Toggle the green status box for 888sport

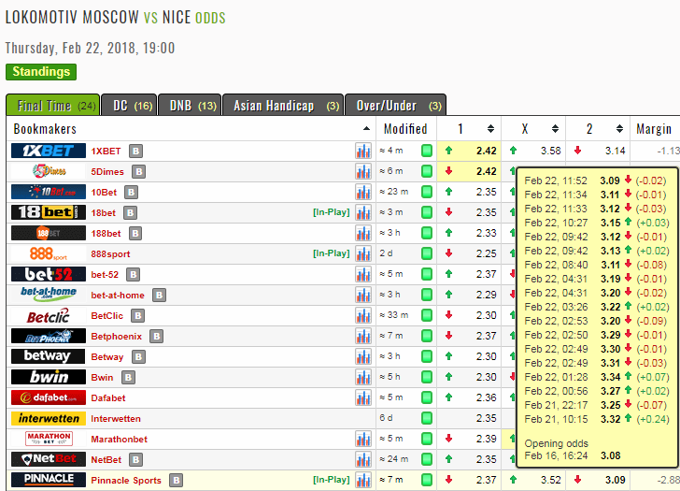pos(427,253)
